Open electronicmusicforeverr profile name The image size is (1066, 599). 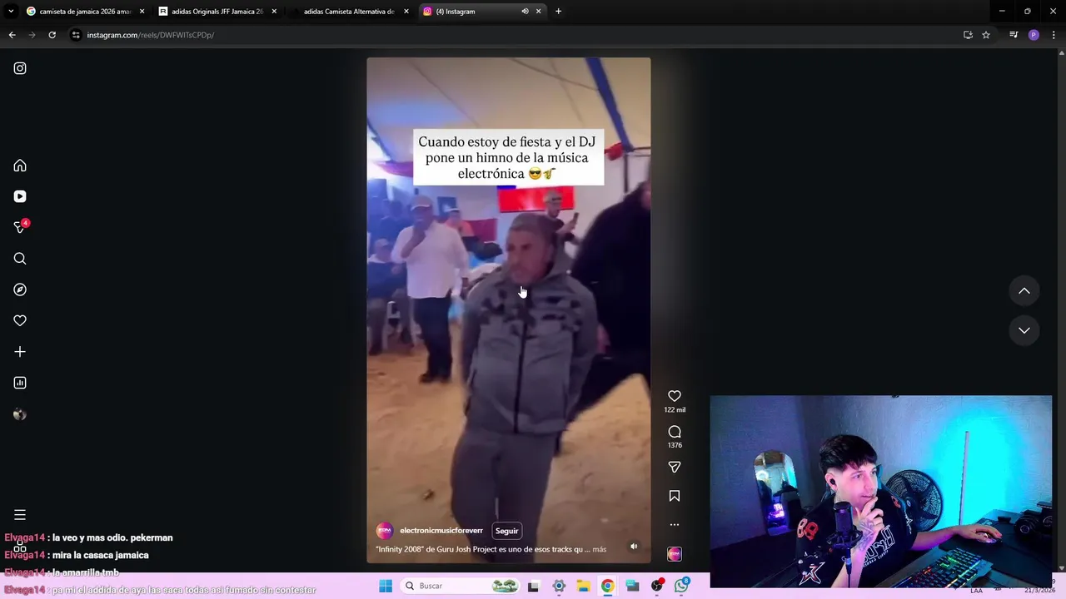tap(441, 531)
